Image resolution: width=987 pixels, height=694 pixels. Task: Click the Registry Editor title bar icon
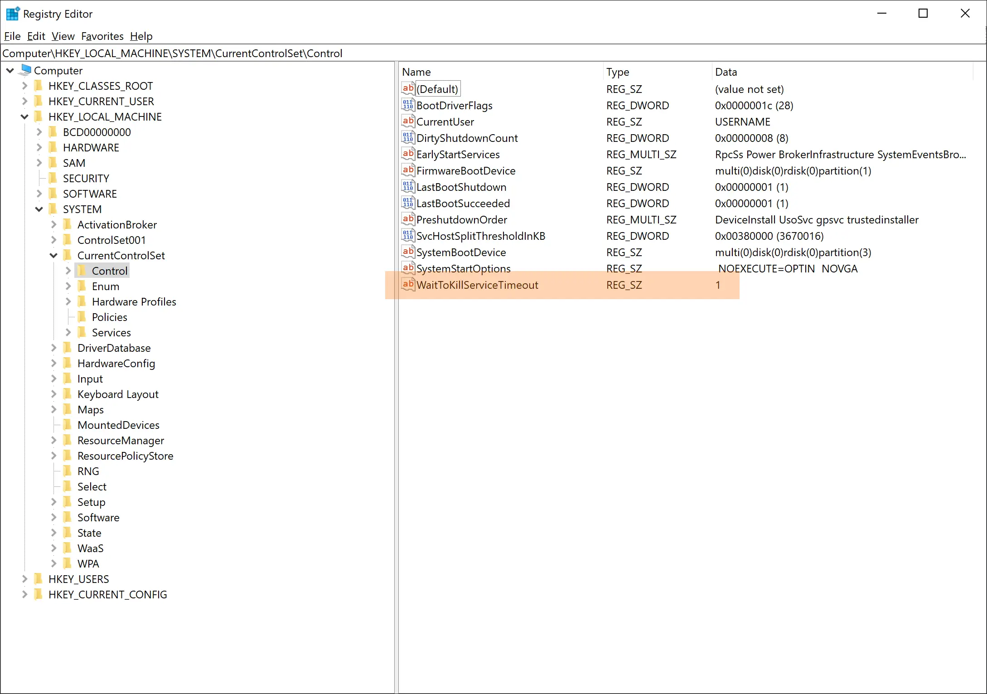(12, 14)
